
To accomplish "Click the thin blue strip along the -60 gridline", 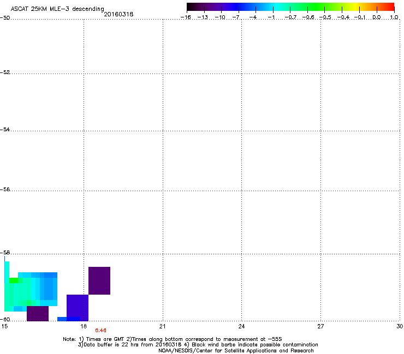I will click(x=69, y=319).
